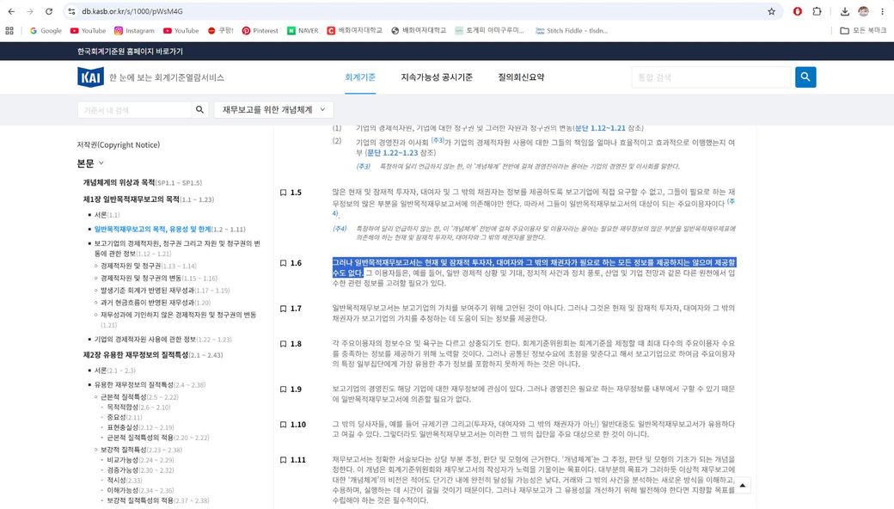Collapse the 본문 section chevron

pyautogui.click(x=101, y=163)
